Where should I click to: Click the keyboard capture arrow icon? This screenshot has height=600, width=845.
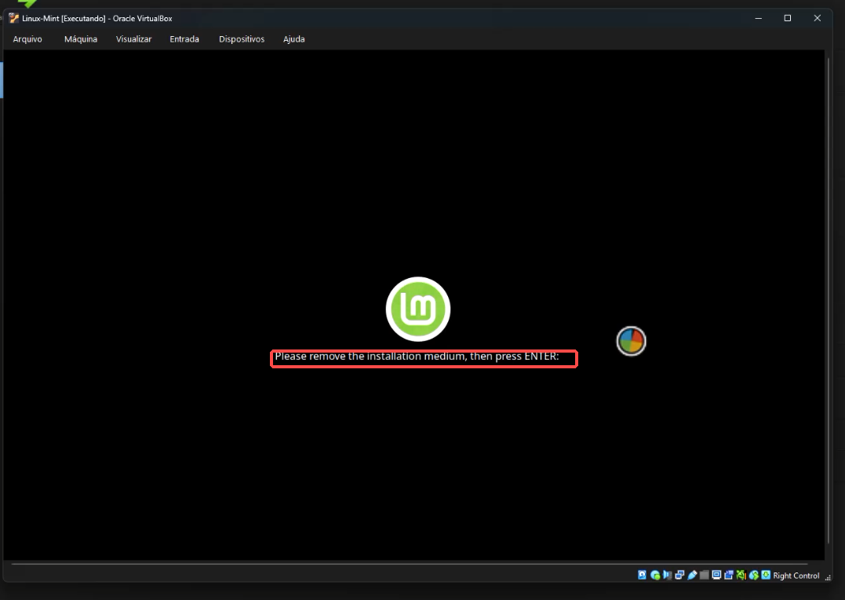click(766, 575)
